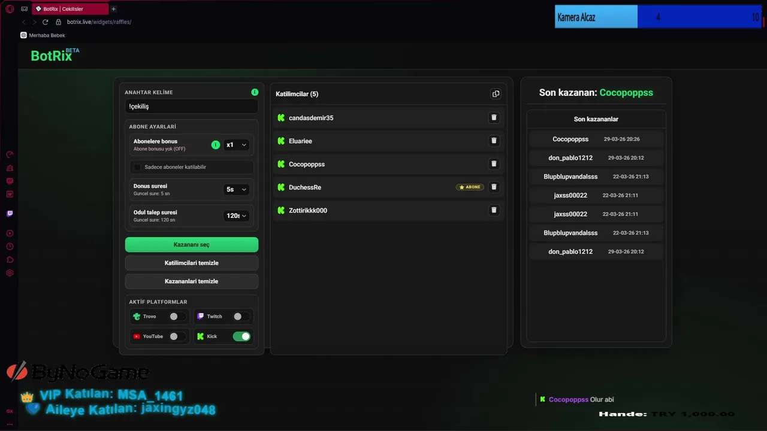Click the padlock site security icon
767x431 pixels.
pos(59,22)
